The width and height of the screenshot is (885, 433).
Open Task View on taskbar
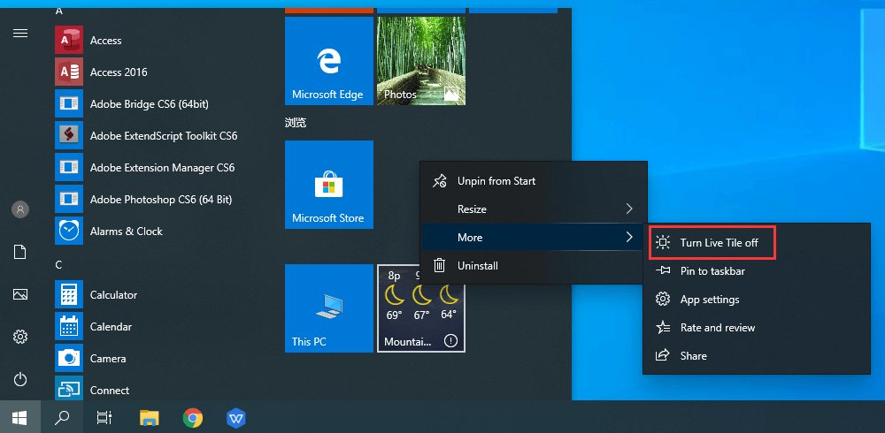pos(104,417)
